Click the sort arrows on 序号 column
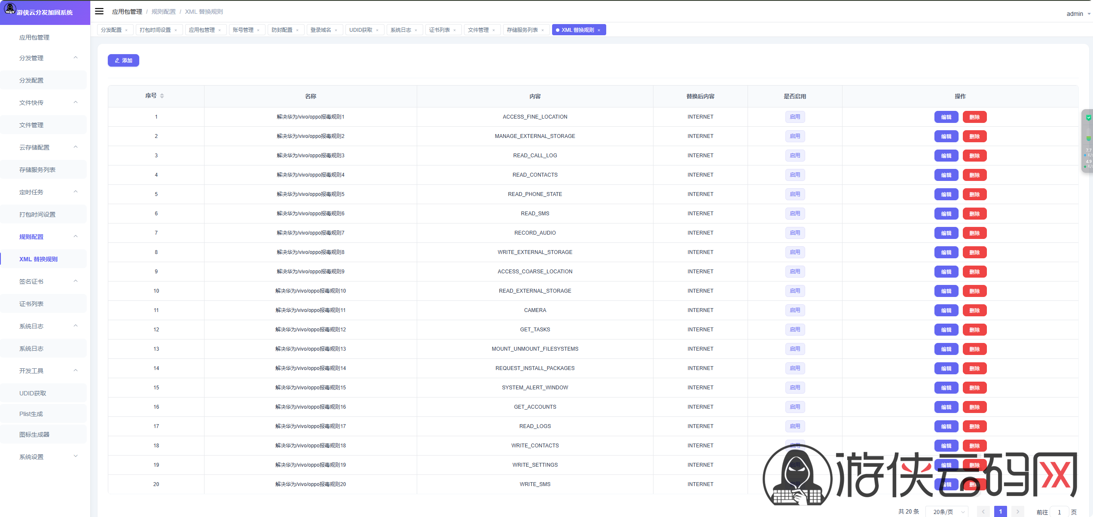This screenshot has width=1093, height=517. (162, 96)
